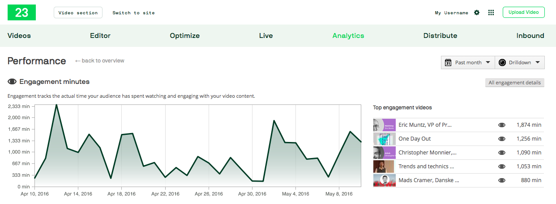Open the Optimize tab

click(x=184, y=36)
